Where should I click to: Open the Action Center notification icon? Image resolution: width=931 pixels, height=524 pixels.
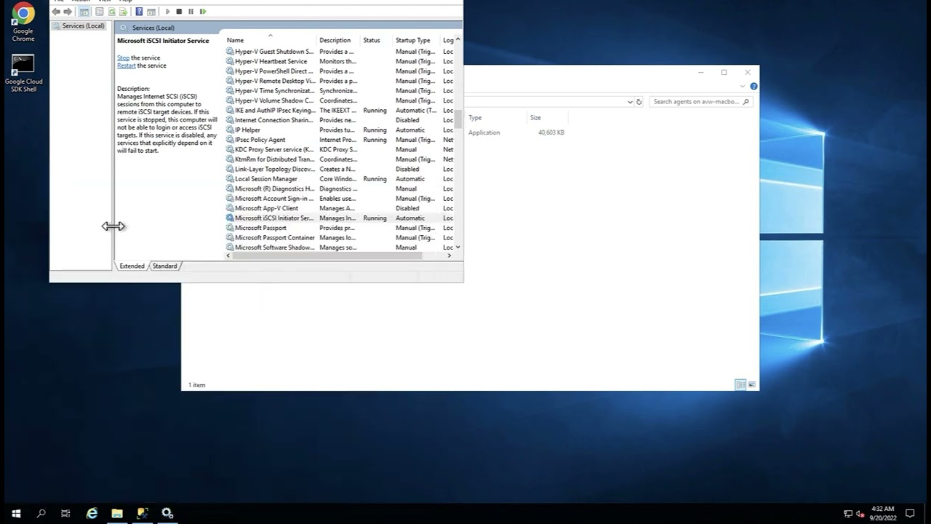point(910,514)
